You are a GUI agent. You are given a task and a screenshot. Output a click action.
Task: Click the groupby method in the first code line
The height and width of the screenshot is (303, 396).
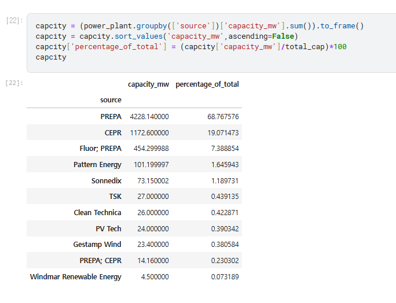click(152, 26)
